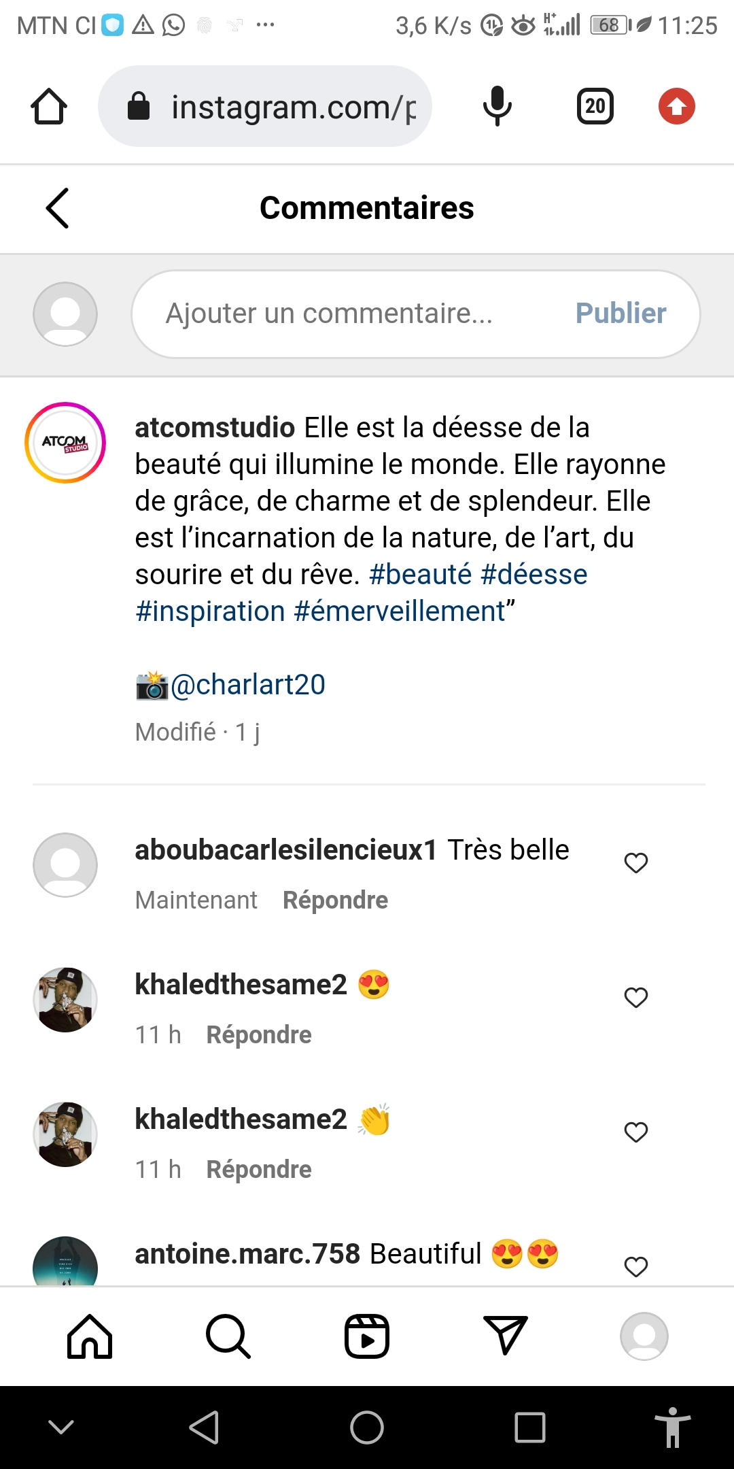Open the #émerveillement hashtag

[400, 611]
